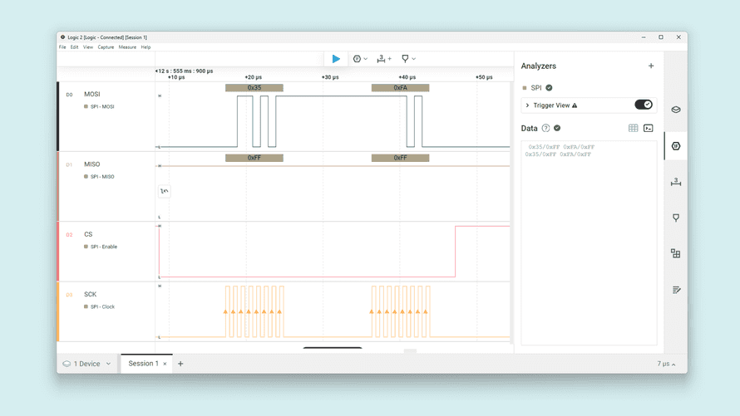Open the Device Settings sidebar panel
Screen dimensions: 740x416
(676, 110)
